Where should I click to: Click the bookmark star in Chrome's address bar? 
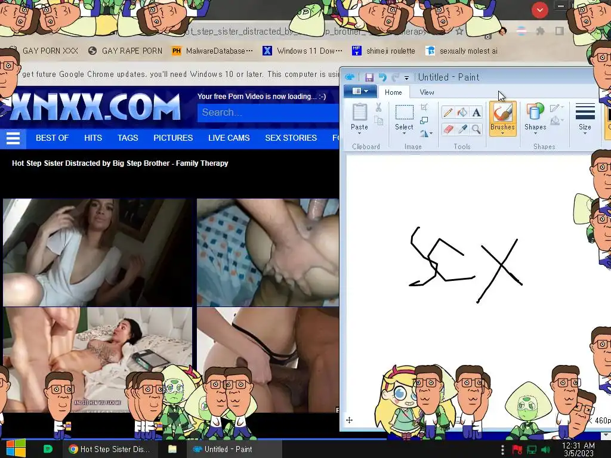coord(459,31)
